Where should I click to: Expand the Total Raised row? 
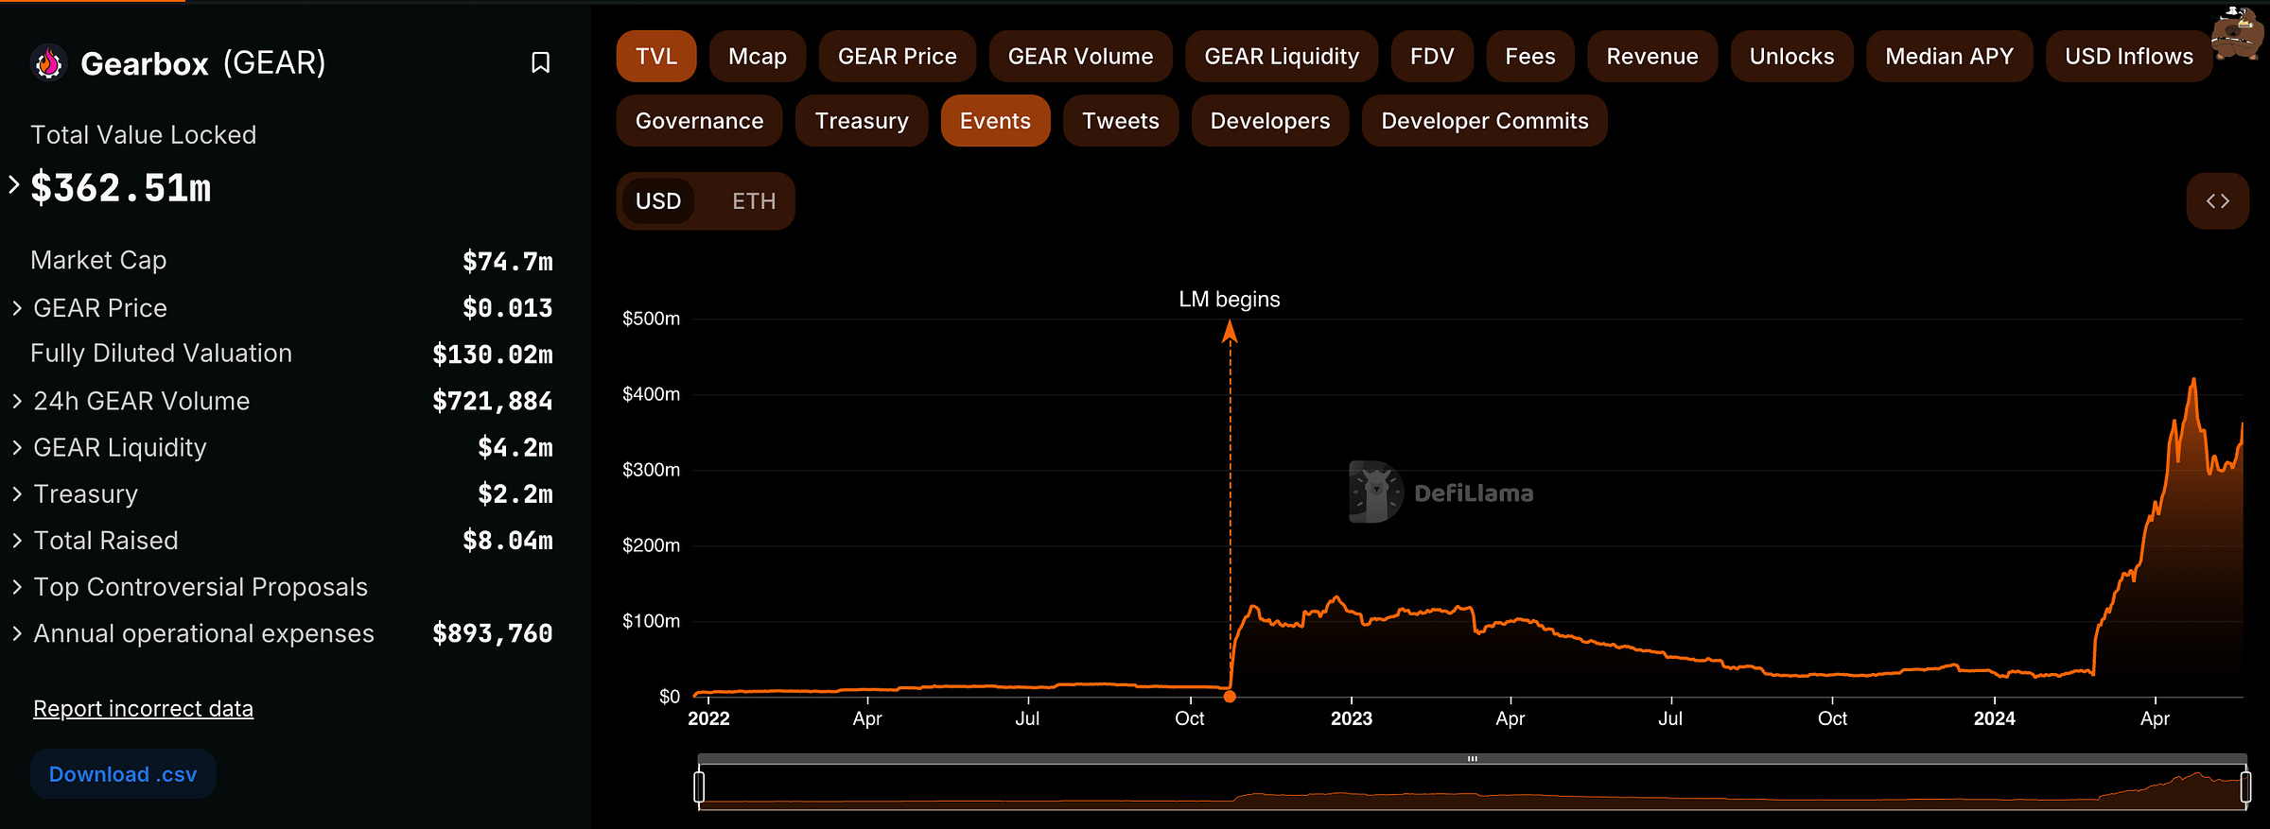click(x=17, y=540)
